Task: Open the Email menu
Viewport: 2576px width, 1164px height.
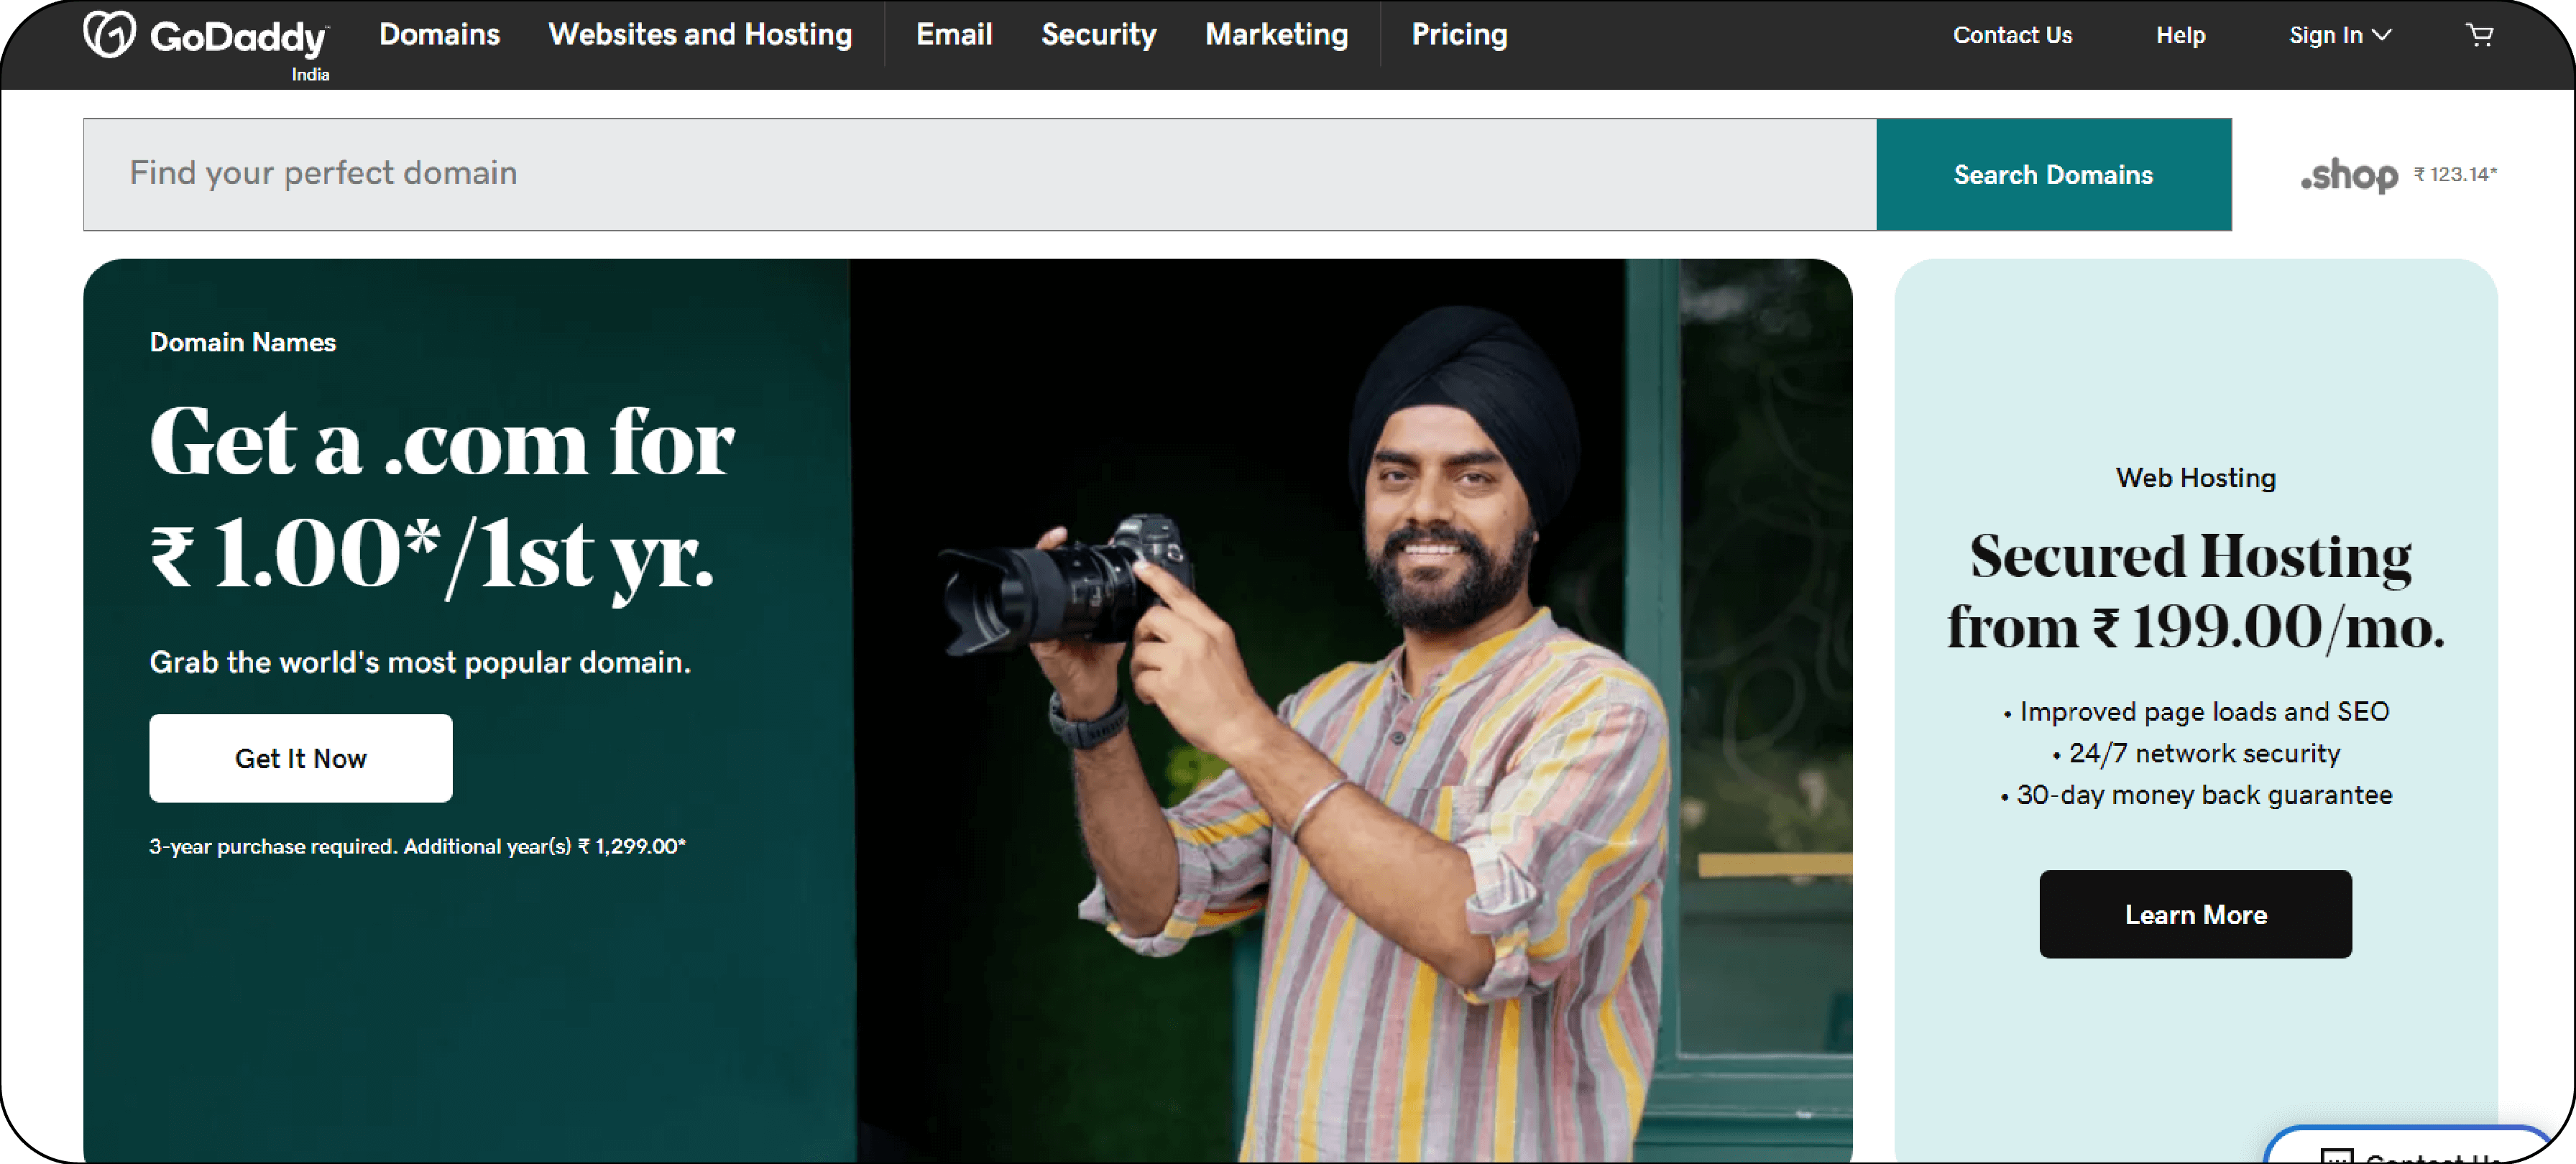Action: [954, 34]
